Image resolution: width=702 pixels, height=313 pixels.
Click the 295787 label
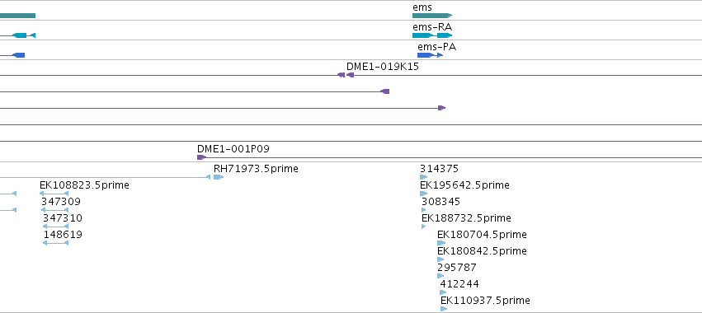[x=457, y=268]
